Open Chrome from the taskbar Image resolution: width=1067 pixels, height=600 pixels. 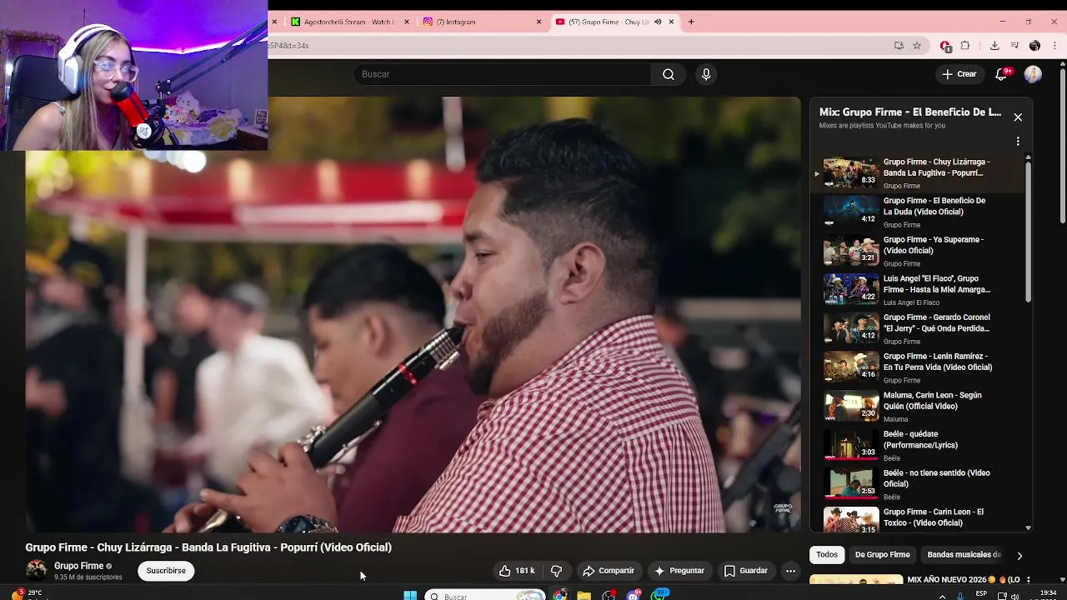pyautogui.click(x=559, y=595)
